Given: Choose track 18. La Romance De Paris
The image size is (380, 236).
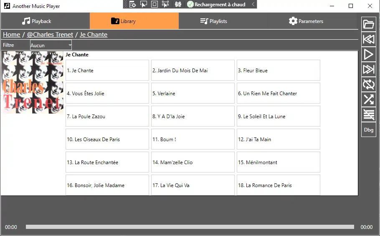Looking at the screenshot, I should 278,185.
